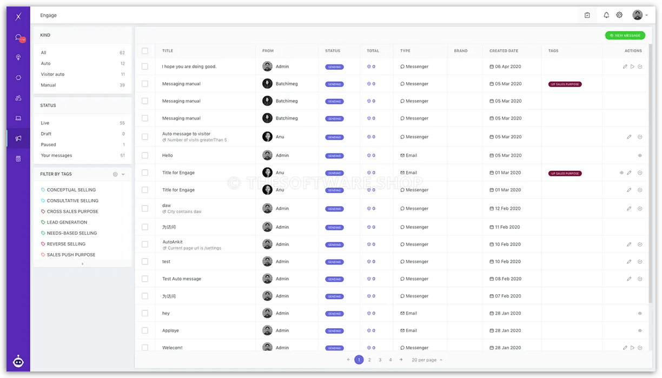662x378 pixels.
Task: Click the New Message button
Action: coord(625,35)
